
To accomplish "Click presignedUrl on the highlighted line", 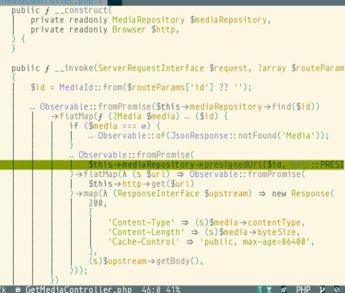I will (x=233, y=165).
